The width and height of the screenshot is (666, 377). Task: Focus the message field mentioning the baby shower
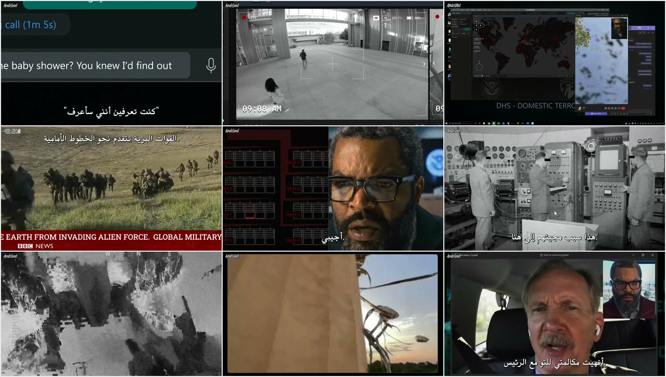click(x=95, y=66)
